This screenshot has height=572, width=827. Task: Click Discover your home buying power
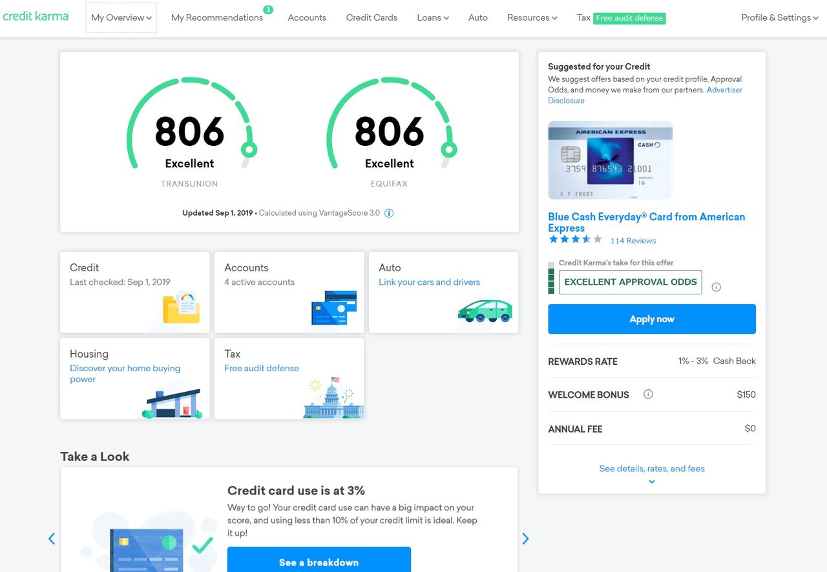tap(125, 374)
